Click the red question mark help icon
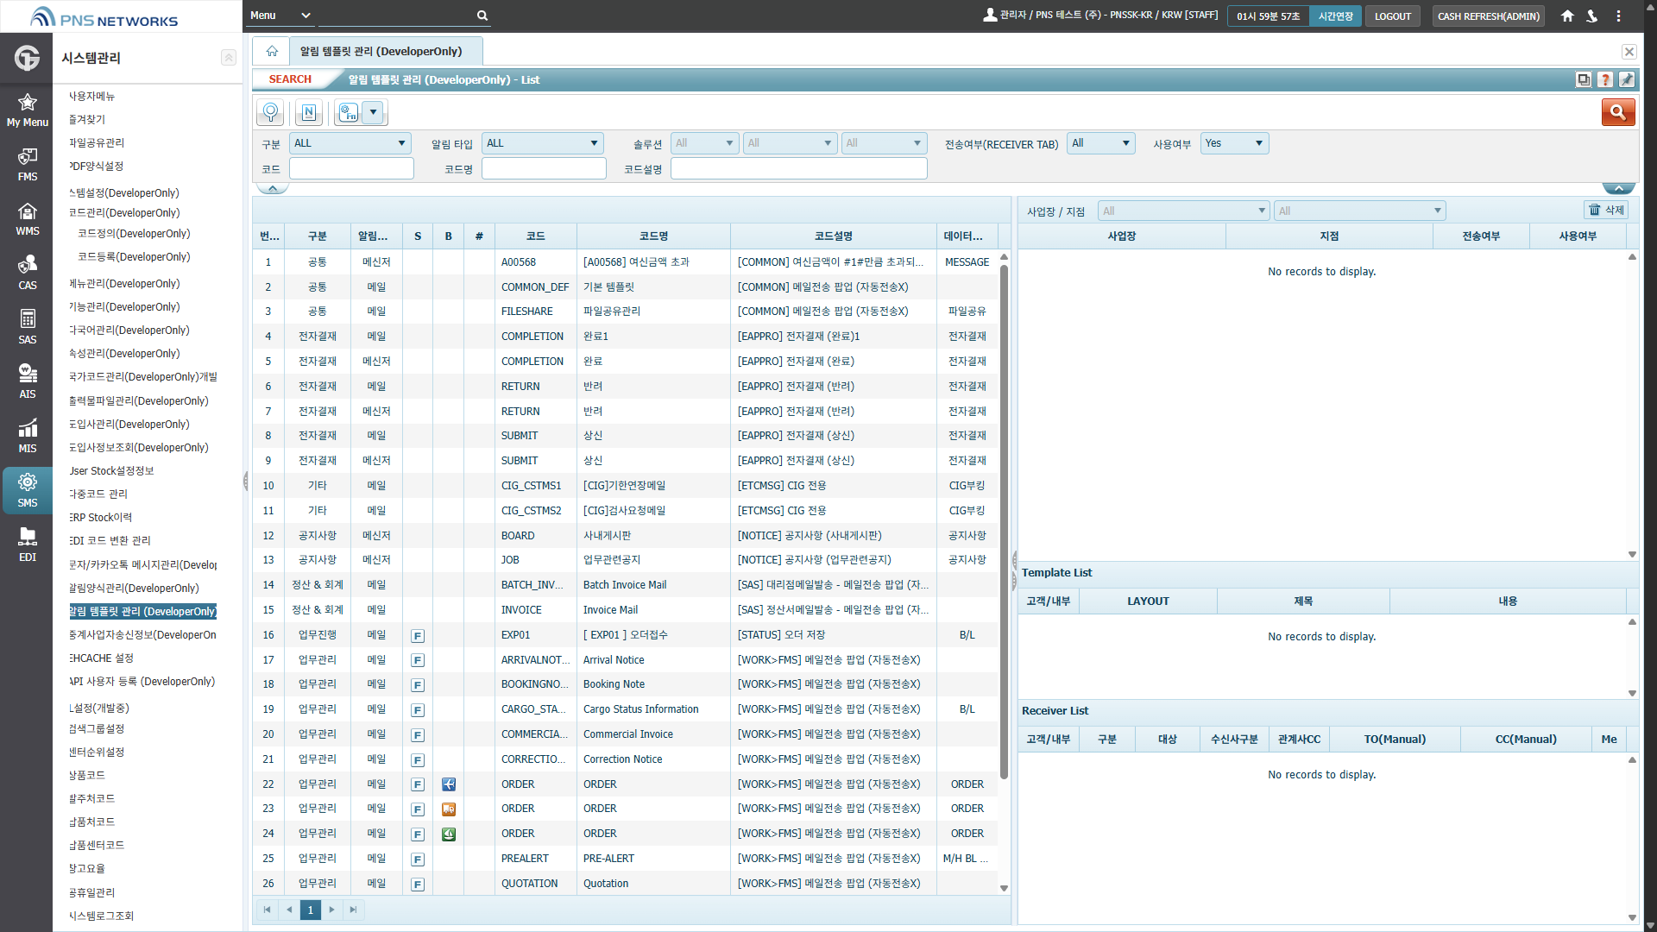This screenshot has height=932, width=1657. [x=1605, y=79]
